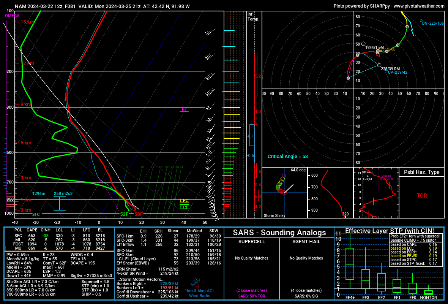Screen dimensions: 448x304
Task: Click the 228/39 RM storm motion marker
Action: pos(379,65)
